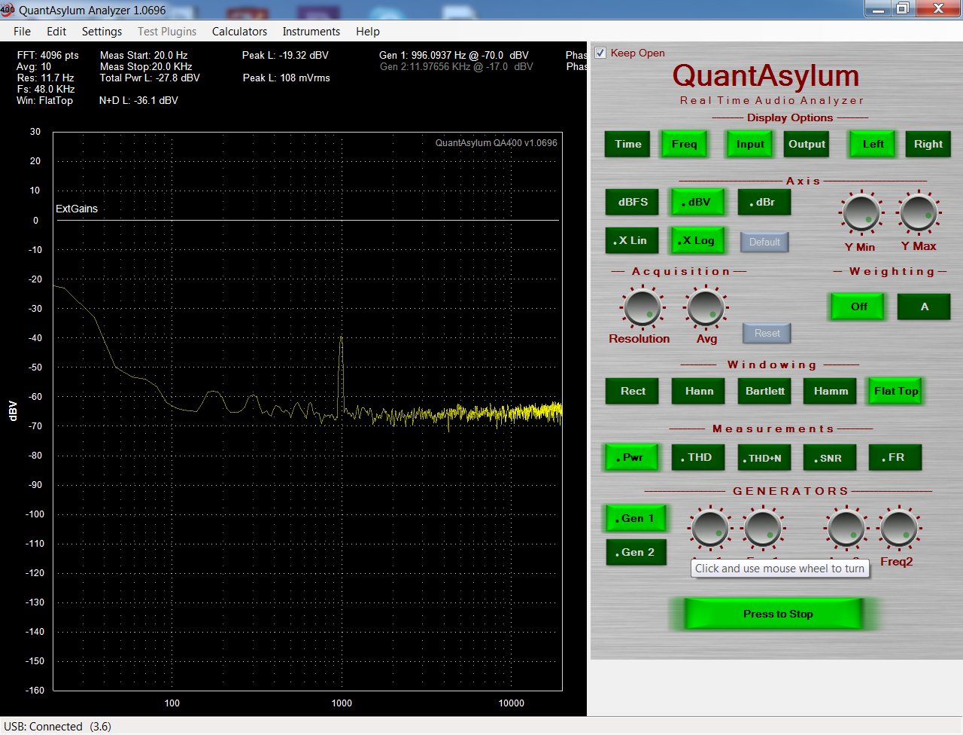Select the Flat Top window
The width and height of the screenshot is (963, 735).
click(895, 391)
